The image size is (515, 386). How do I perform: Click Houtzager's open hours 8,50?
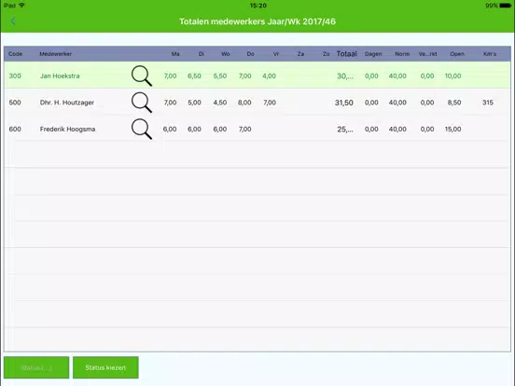click(x=454, y=103)
